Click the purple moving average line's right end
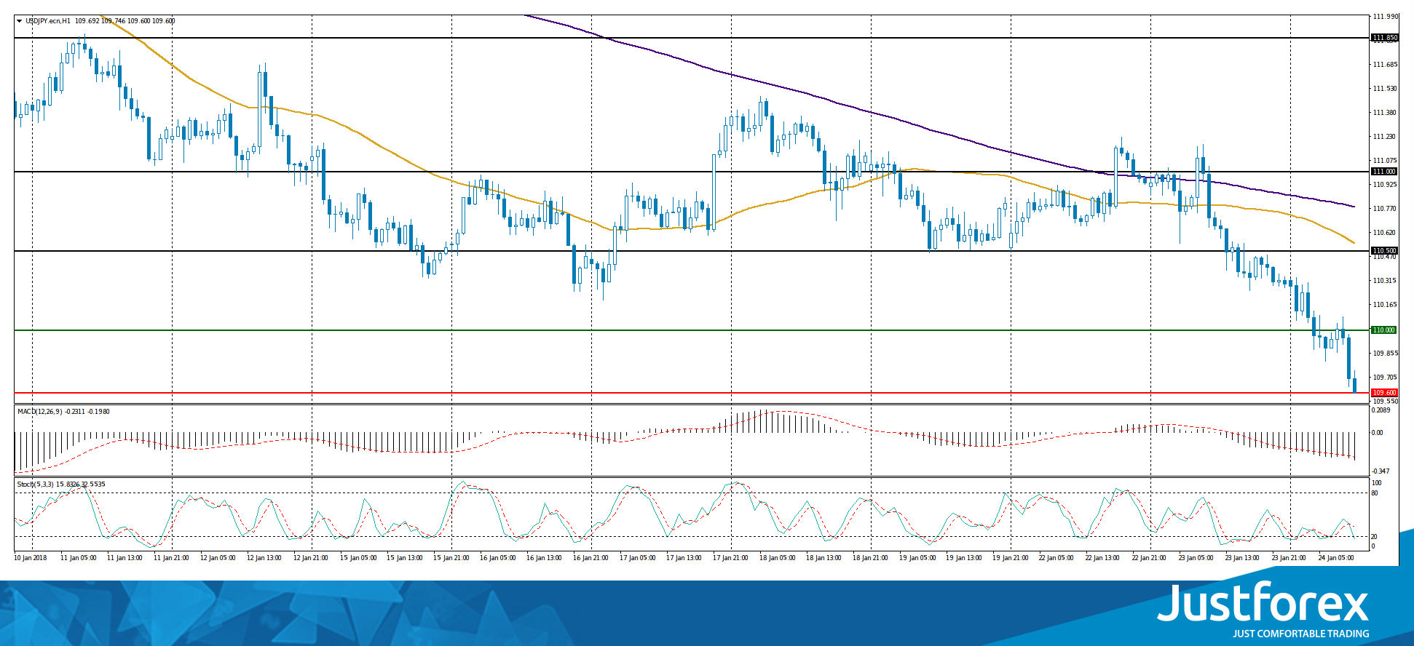 click(1352, 207)
